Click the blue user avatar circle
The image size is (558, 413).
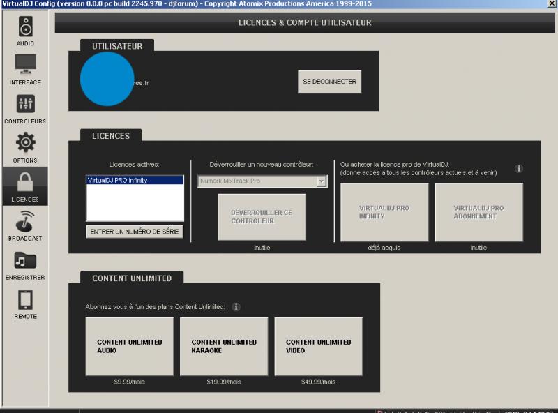[107, 79]
